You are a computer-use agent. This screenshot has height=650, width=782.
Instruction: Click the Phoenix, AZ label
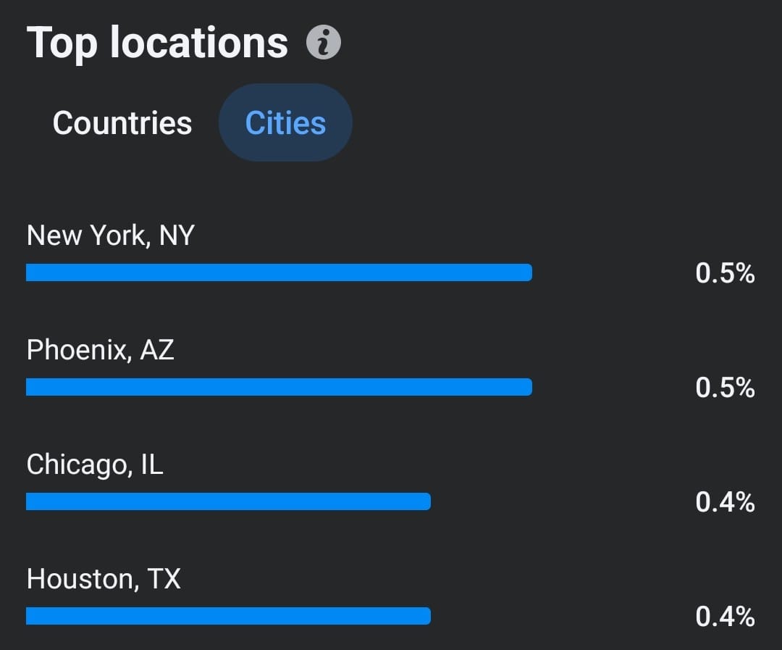click(x=100, y=349)
